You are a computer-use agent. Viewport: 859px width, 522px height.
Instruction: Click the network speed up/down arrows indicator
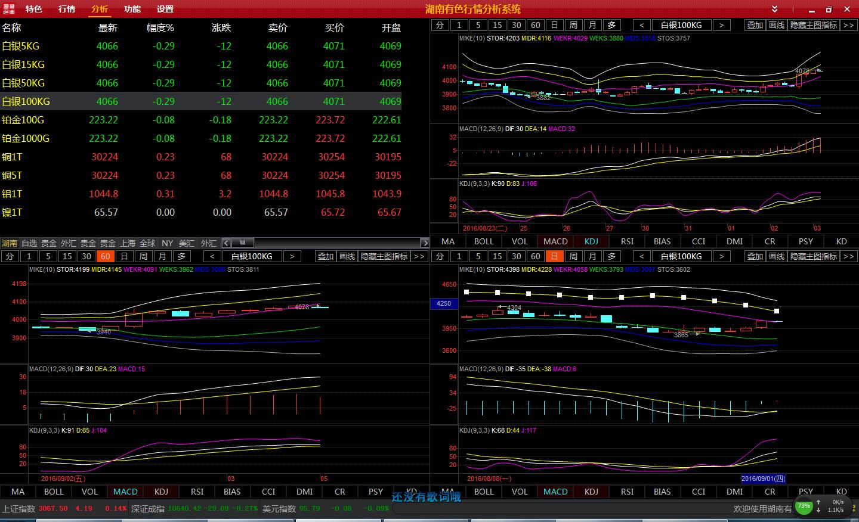coord(819,507)
